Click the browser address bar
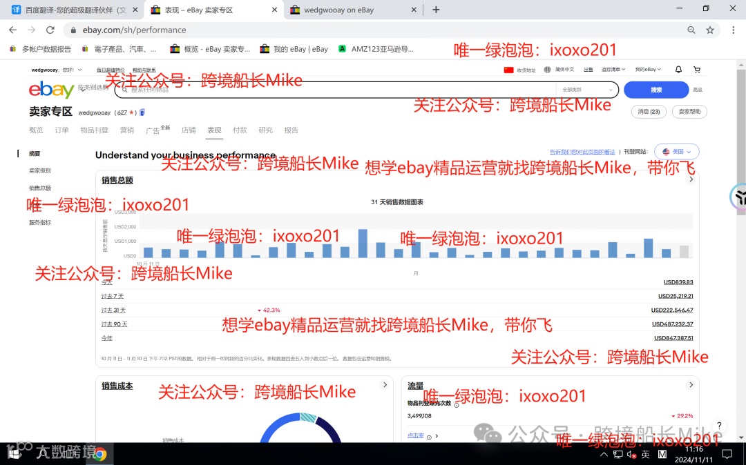746x465 pixels. (376, 30)
